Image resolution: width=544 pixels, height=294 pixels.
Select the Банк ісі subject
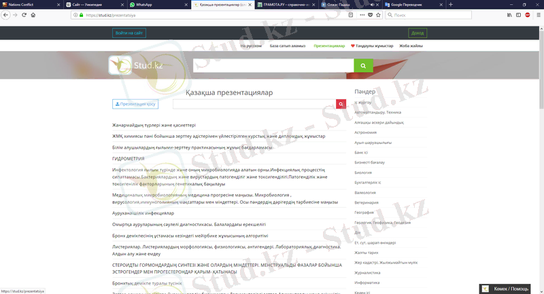[x=361, y=152]
